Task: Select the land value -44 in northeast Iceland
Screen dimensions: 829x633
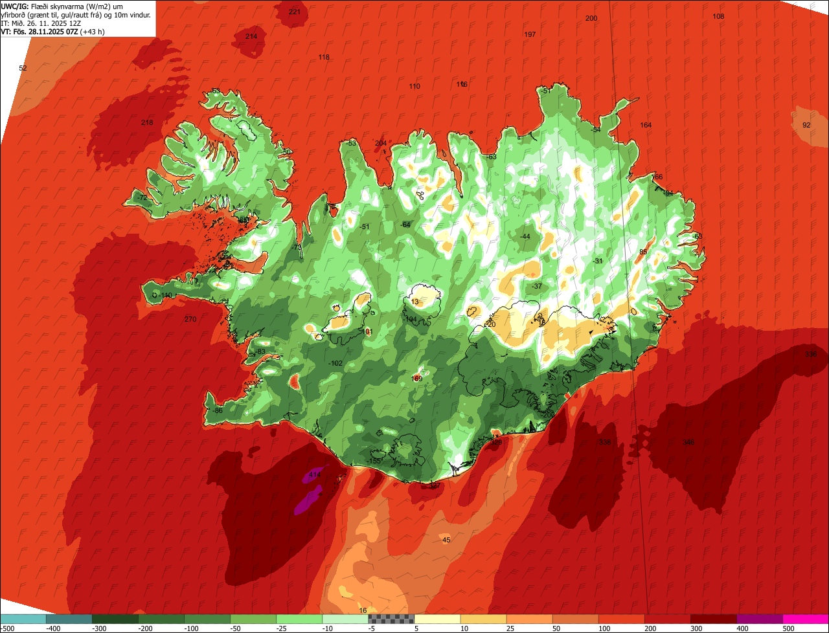Action: click(525, 236)
